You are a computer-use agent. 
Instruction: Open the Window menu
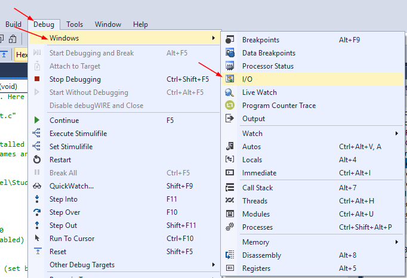[x=108, y=24]
